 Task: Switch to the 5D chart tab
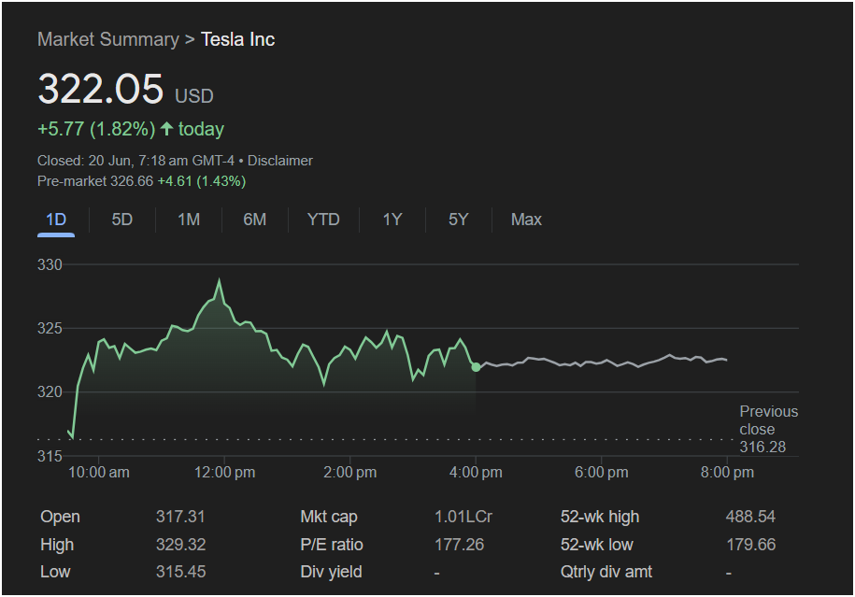[122, 220]
